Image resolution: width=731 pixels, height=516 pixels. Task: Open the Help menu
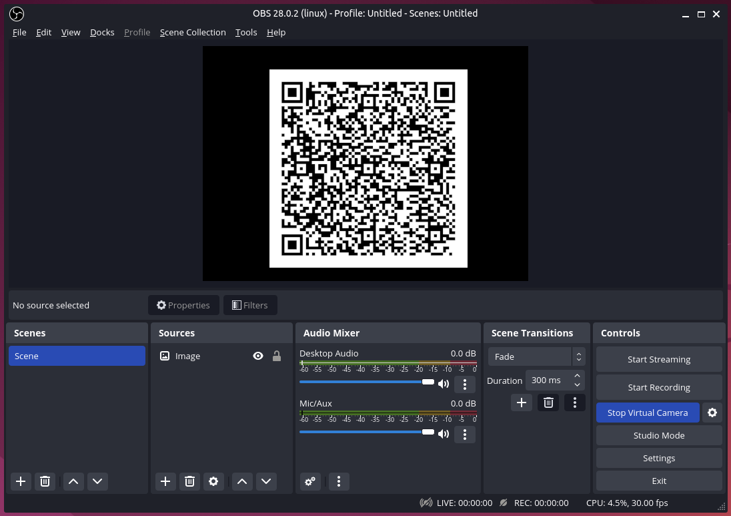tap(276, 32)
